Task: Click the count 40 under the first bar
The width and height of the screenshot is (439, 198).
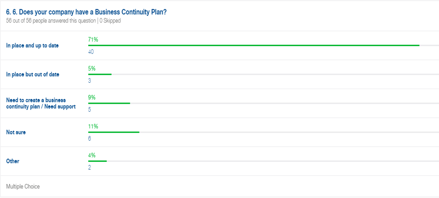Action: click(91, 52)
